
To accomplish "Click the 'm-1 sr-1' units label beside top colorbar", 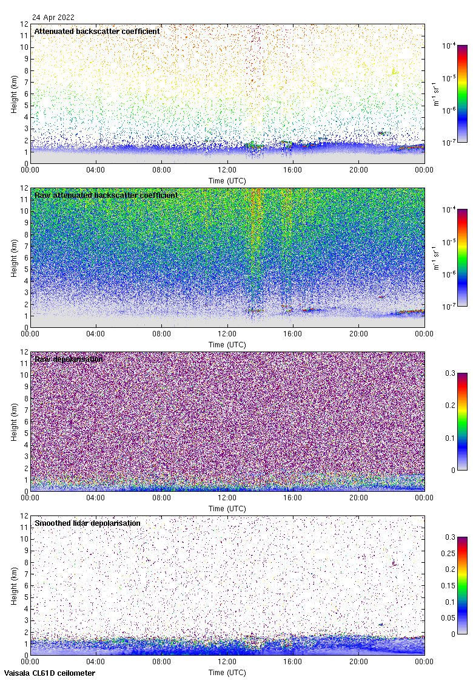I will click(x=437, y=93).
